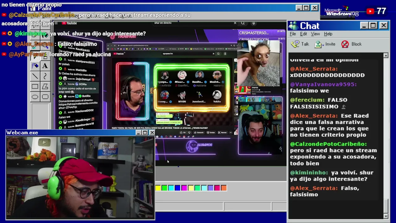Screen dimensions: 396x223
Task: Click the dislike thumbs-down under the video
Action: click(x=189, y=133)
